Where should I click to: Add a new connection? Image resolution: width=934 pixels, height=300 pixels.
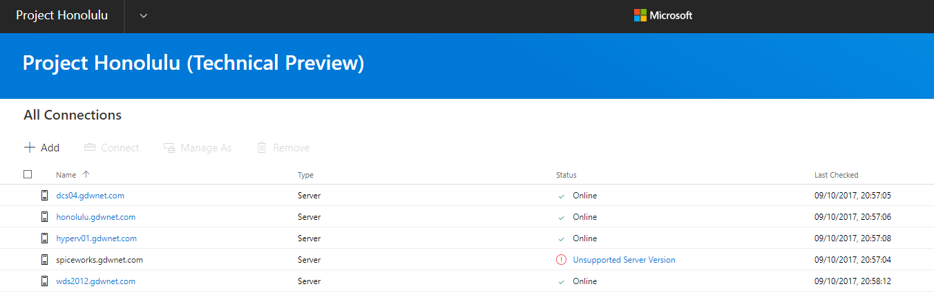[41, 148]
